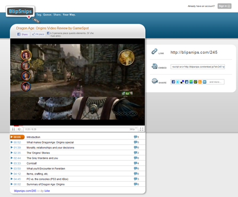Open comment bubble for Items, crafting chapter
This screenshot has width=238, height=197.
[136, 174]
